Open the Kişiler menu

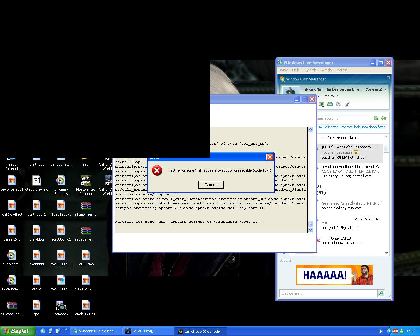296,70
